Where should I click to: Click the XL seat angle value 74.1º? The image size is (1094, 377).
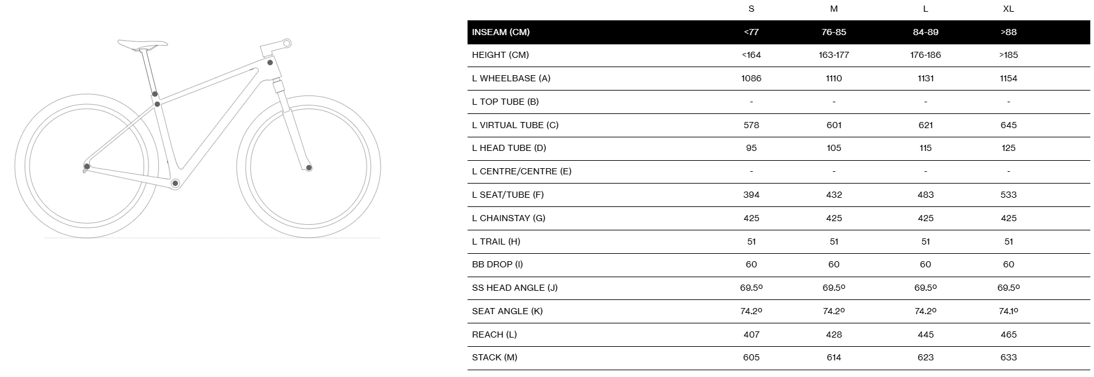[1008, 311]
